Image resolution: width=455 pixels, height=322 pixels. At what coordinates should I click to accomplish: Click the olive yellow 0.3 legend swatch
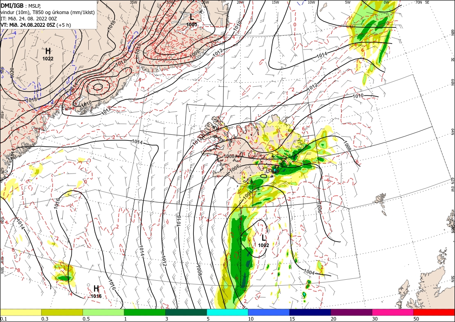(x=62, y=312)
